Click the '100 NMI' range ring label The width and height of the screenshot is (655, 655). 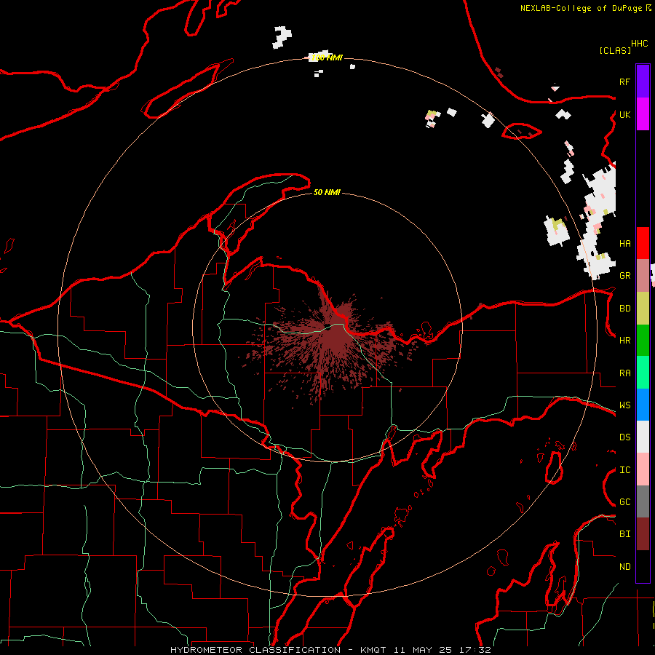click(327, 57)
